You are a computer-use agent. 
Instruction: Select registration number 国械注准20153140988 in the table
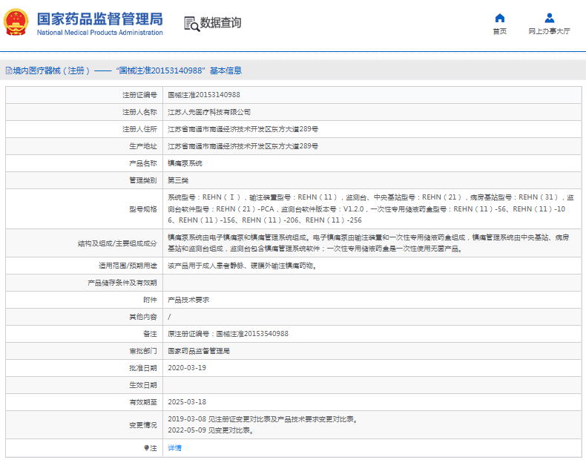pos(203,95)
